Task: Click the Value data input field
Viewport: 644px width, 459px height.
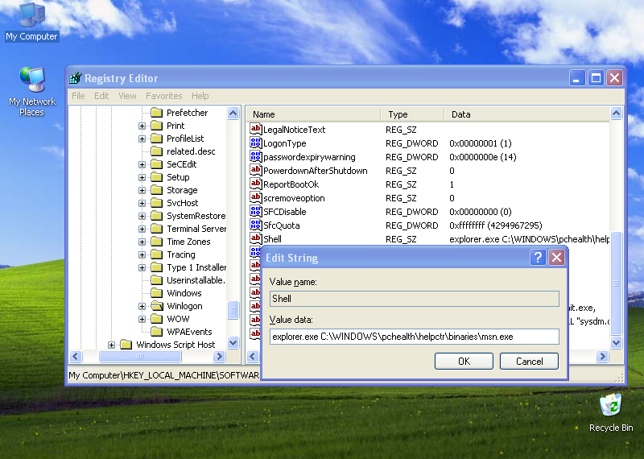Action: [x=414, y=337]
